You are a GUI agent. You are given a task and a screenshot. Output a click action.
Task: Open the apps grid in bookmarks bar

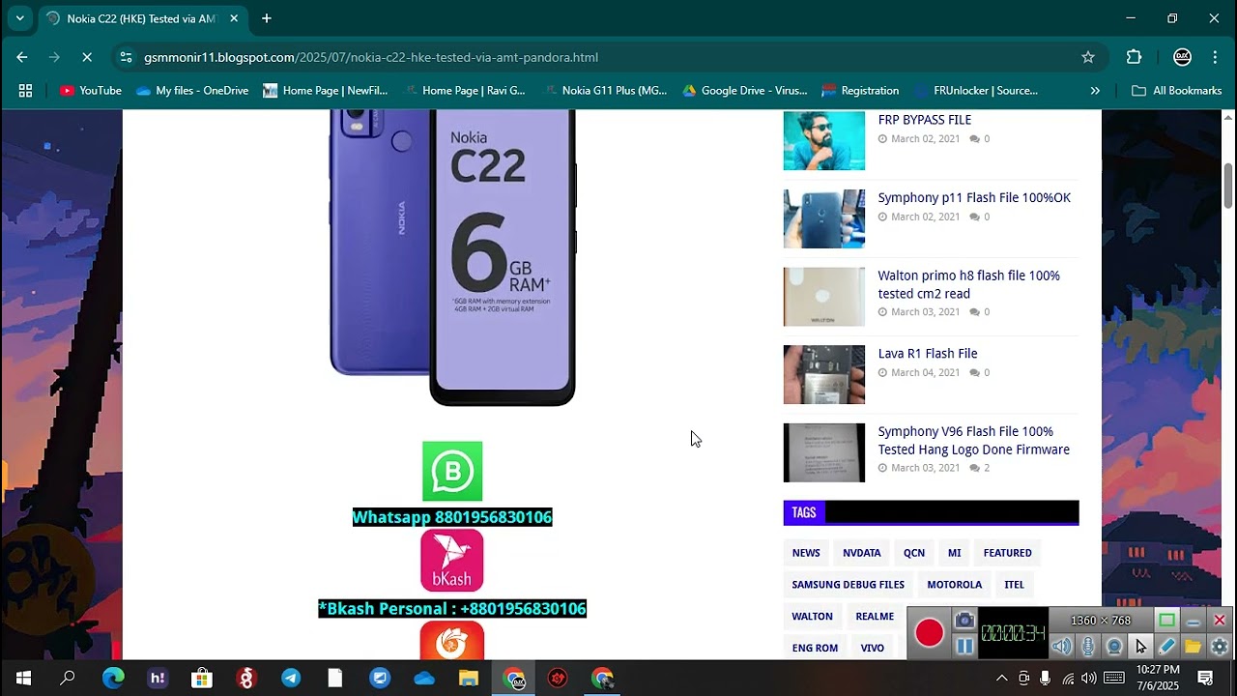click(x=25, y=90)
